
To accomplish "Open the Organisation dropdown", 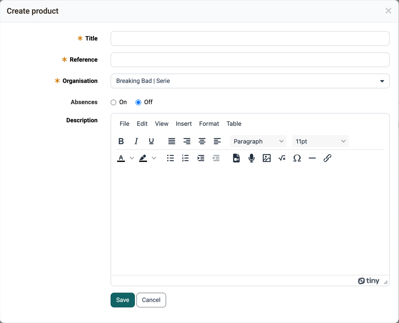I will click(x=250, y=81).
